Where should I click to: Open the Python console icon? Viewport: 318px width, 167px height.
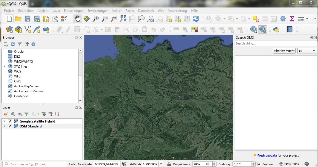(276, 29)
